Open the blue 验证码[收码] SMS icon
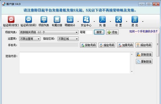Viewport: 161px width, 104px height. point(28,19)
